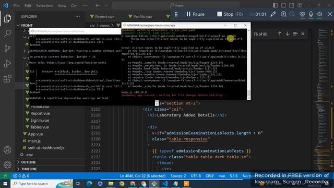Viewport: 334px width, 188px height.
Task: Open the Explorer view in activity bar
Action: coord(7,19)
